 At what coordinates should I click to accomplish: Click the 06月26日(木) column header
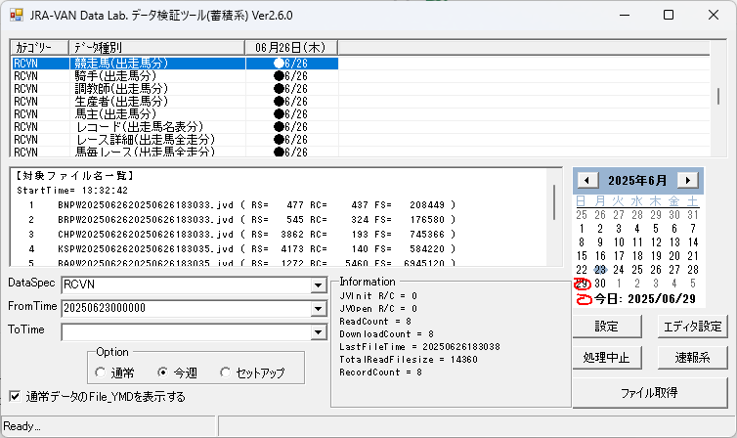291,48
